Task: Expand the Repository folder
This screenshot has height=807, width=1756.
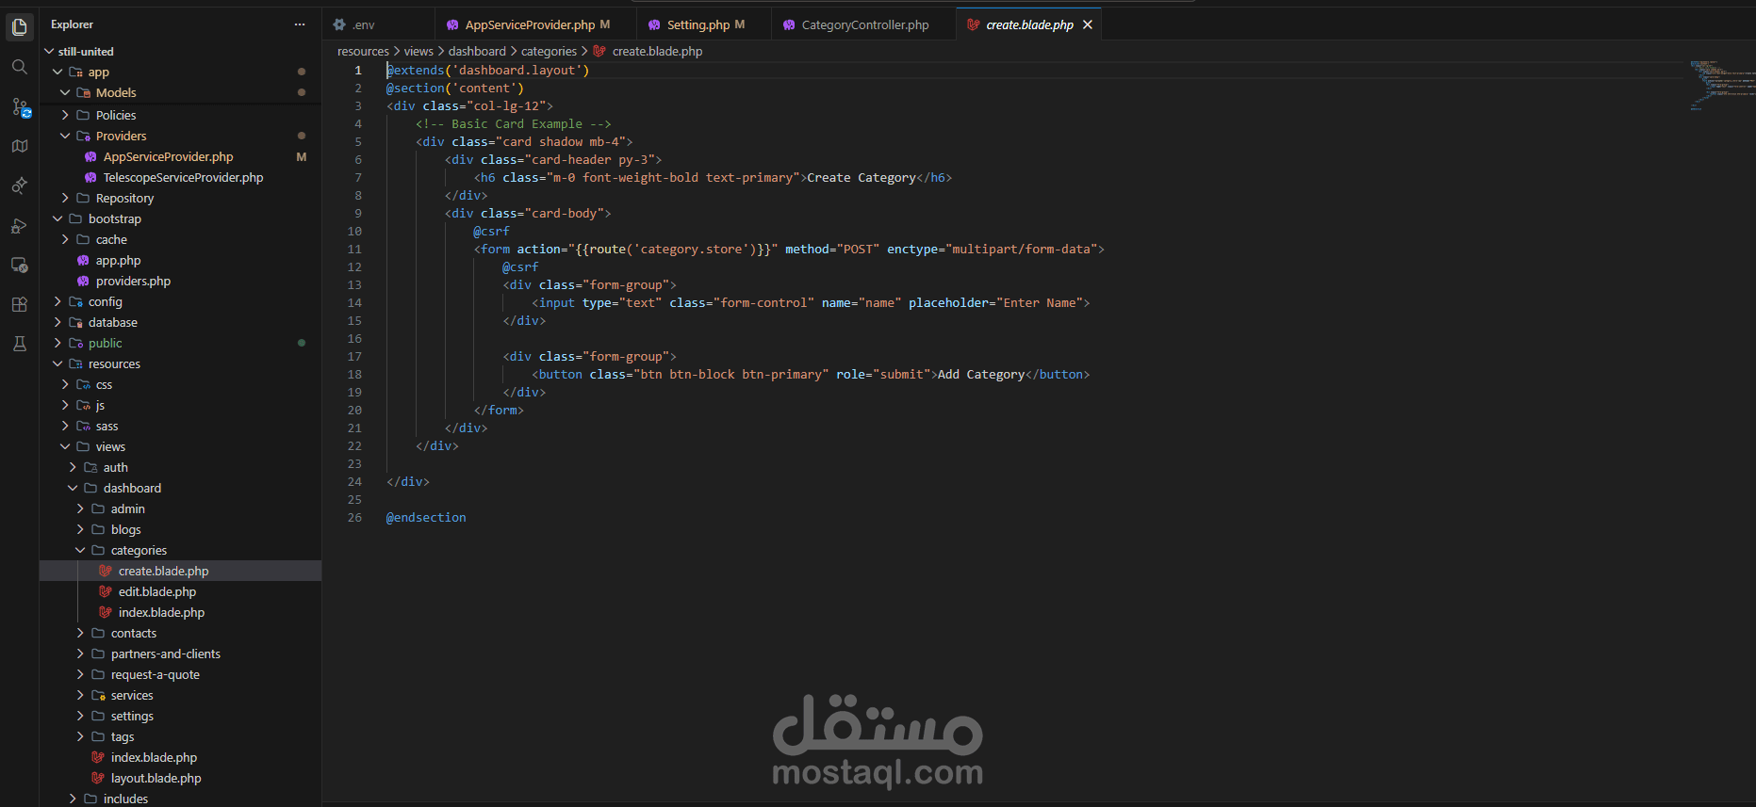Action: (x=65, y=198)
